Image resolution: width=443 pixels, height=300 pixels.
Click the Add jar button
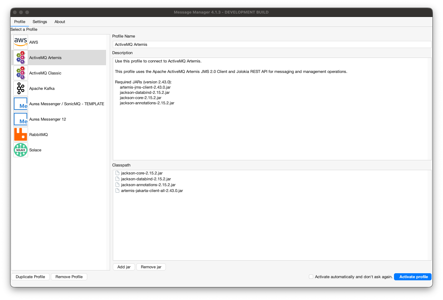(x=124, y=267)
